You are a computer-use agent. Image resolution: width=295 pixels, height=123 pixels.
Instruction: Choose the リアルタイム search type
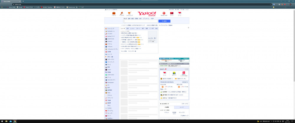tap(146, 18)
